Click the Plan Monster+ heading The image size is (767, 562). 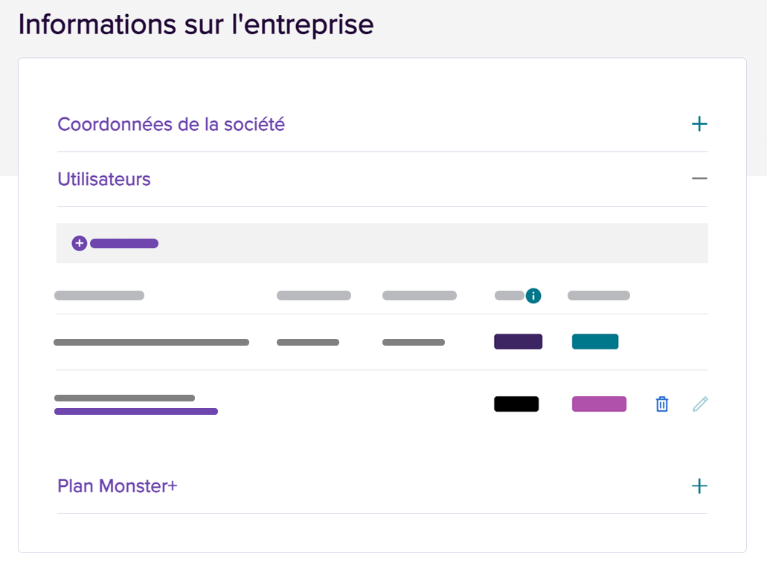pyautogui.click(x=118, y=486)
